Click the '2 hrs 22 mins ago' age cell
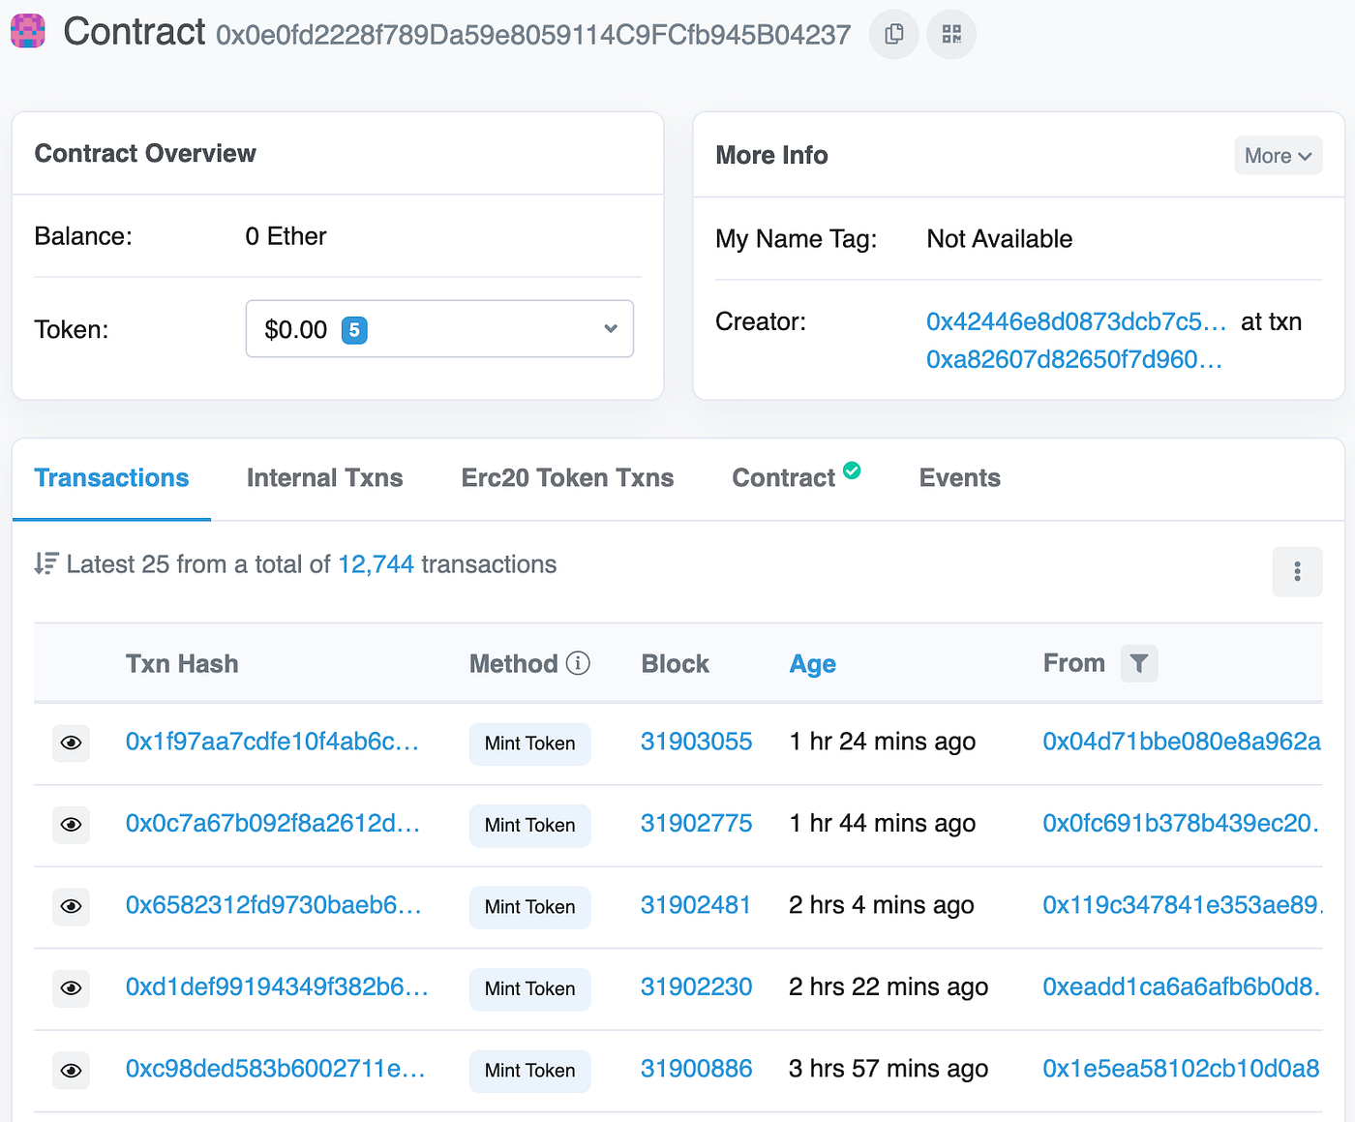Image resolution: width=1355 pixels, height=1122 pixels. pos(888,986)
